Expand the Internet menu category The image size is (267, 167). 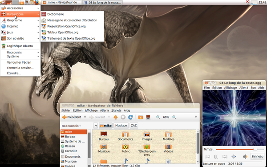20,26
